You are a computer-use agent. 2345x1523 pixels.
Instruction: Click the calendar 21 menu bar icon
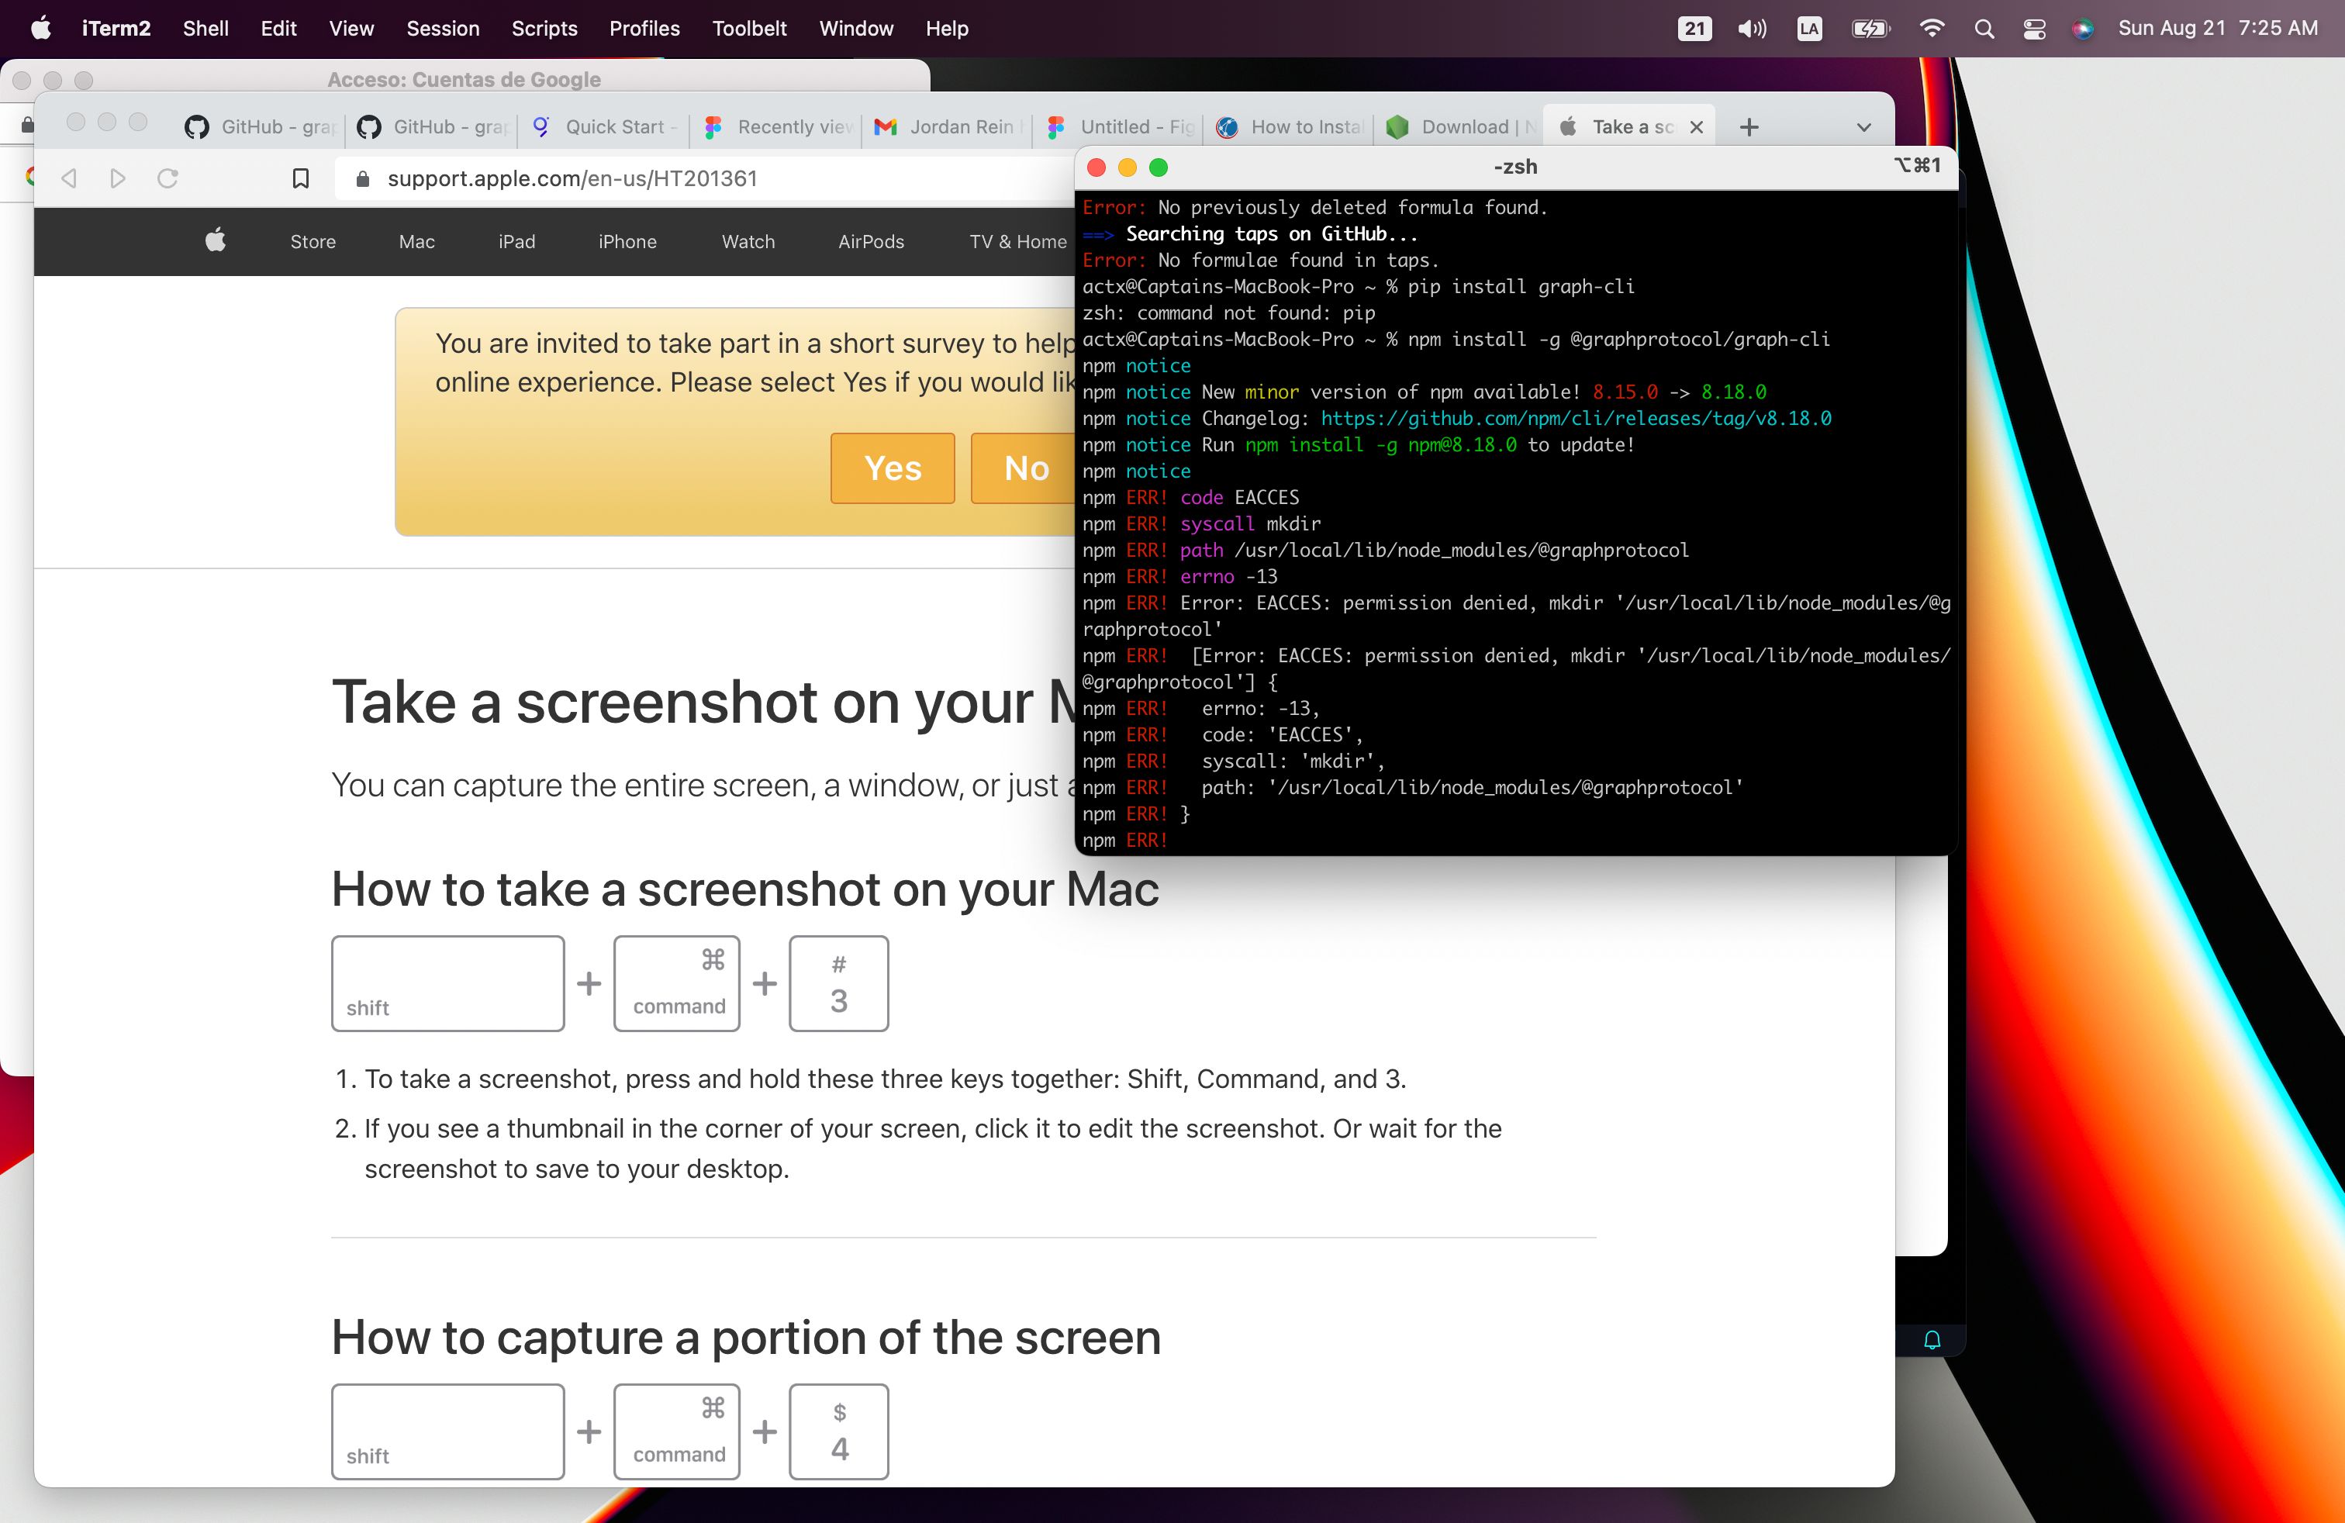(x=1694, y=29)
